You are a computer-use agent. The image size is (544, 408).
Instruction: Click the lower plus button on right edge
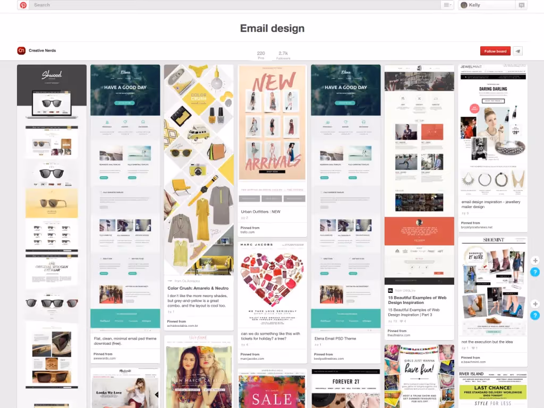535,304
